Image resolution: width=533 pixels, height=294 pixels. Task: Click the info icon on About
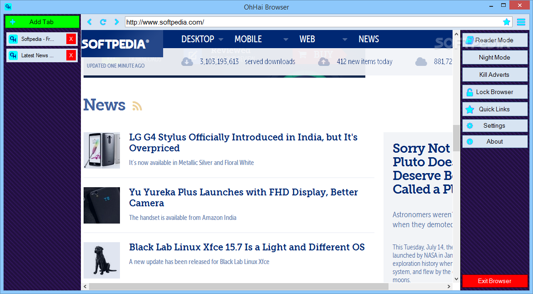pos(470,142)
